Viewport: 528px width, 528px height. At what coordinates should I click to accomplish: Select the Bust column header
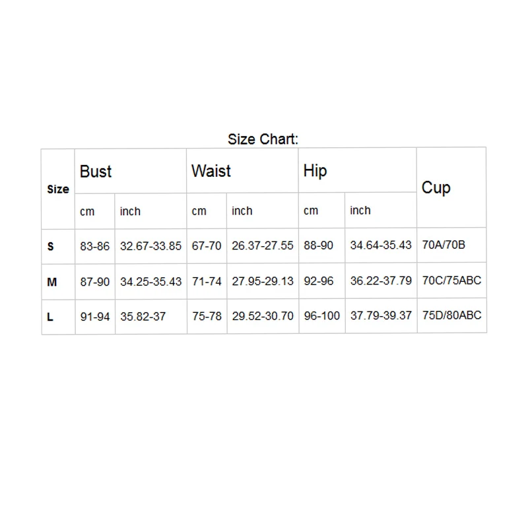(95, 172)
